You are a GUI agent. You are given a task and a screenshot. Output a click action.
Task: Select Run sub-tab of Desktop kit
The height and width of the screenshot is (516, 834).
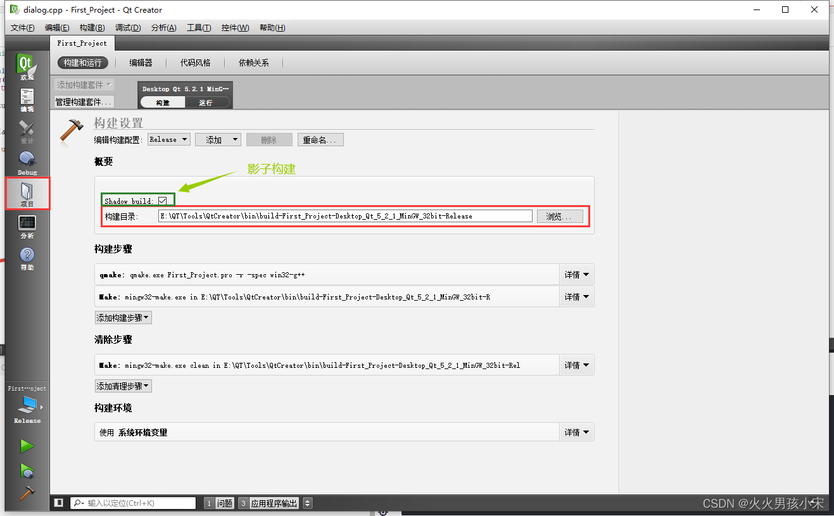[206, 103]
